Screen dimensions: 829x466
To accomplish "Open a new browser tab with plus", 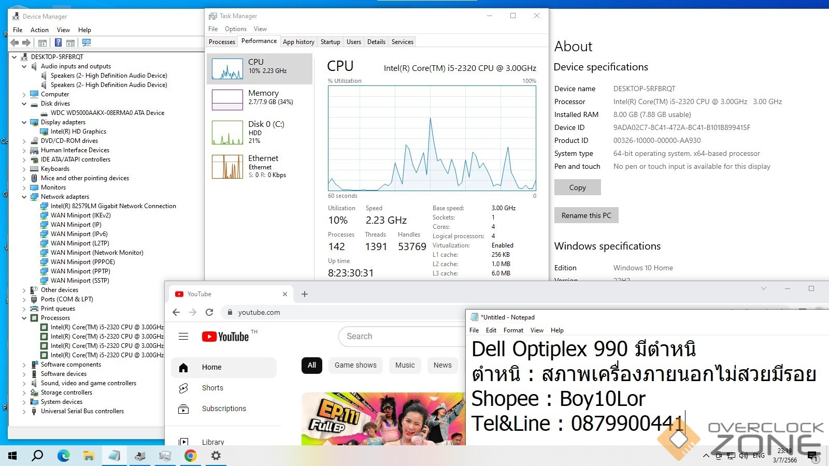I will point(305,294).
